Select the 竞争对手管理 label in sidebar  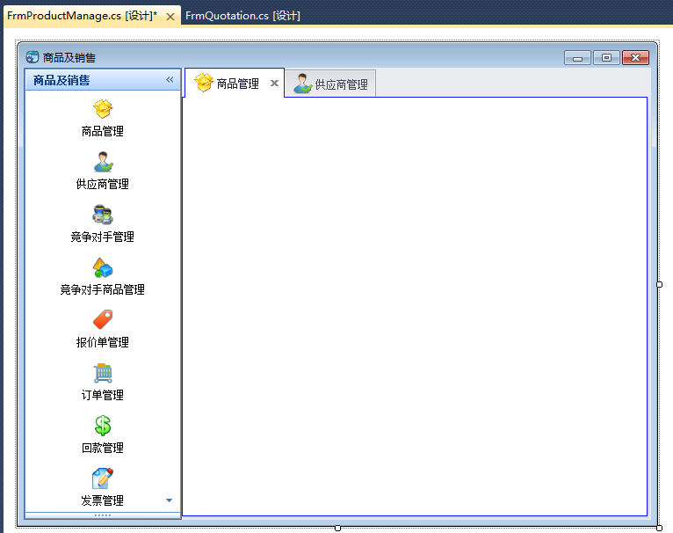click(x=103, y=237)
